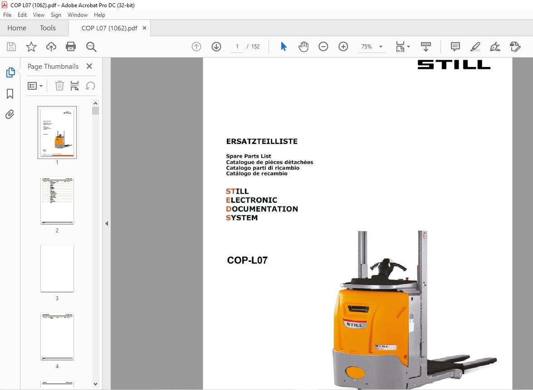
Task: Click thumbnails scrollbar up arrow
Action: [96, 103]
